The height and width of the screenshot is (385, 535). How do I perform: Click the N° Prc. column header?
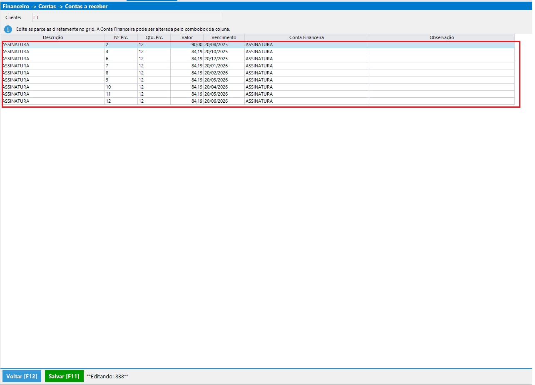click(x=121, y=37)
